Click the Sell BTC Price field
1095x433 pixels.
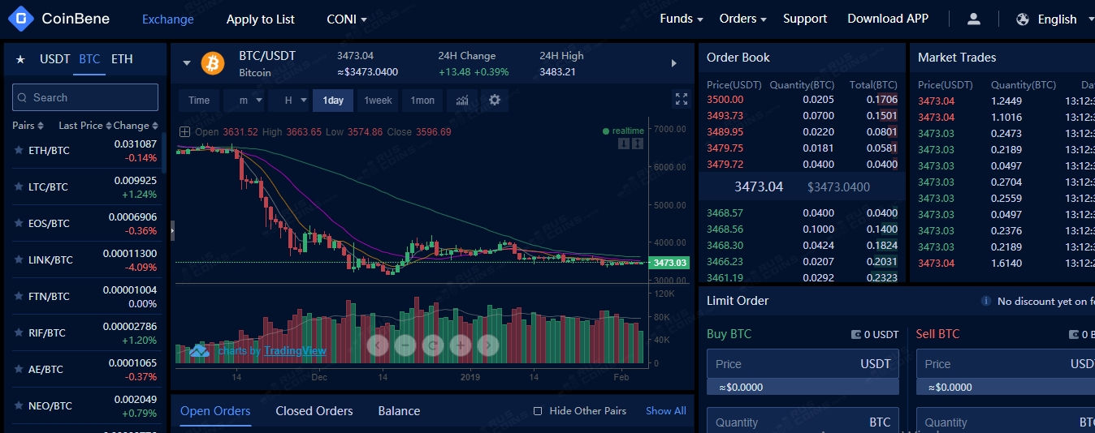[1006, 364]
